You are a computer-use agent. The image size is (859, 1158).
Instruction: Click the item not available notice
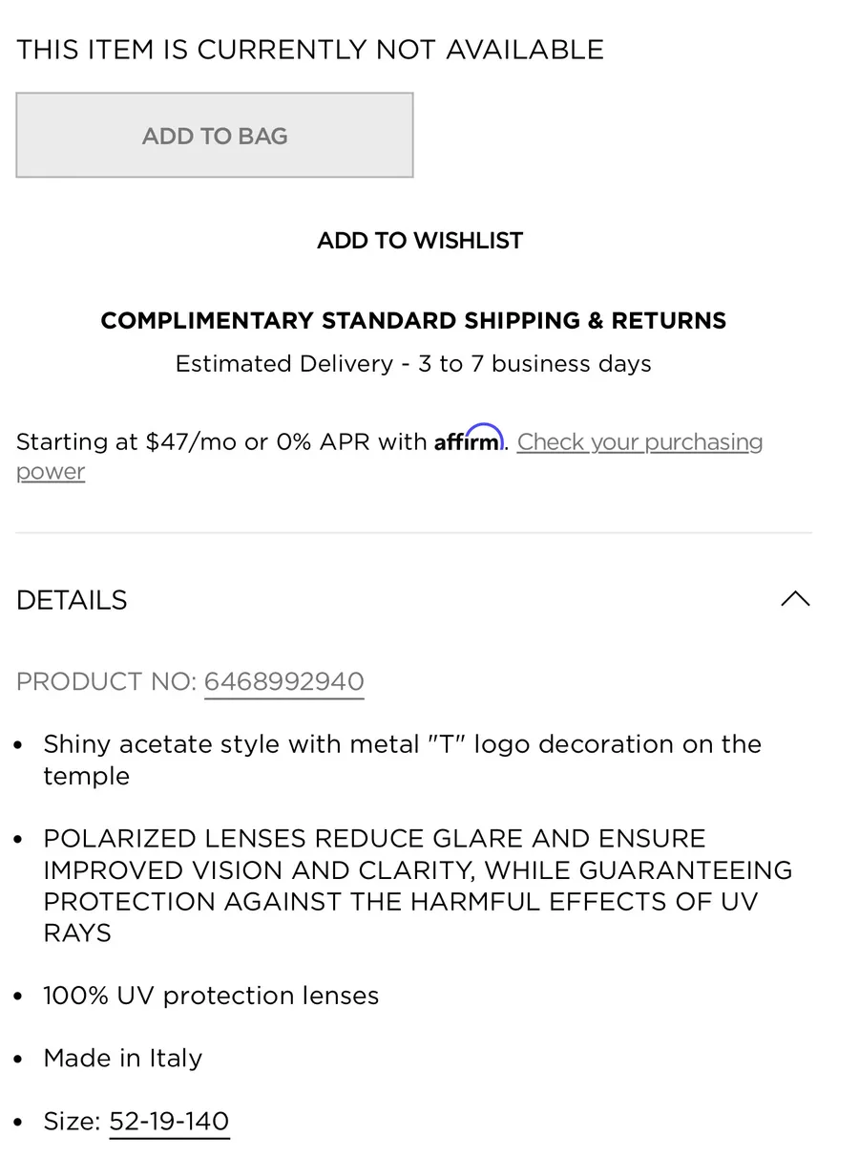pos(310,50)
